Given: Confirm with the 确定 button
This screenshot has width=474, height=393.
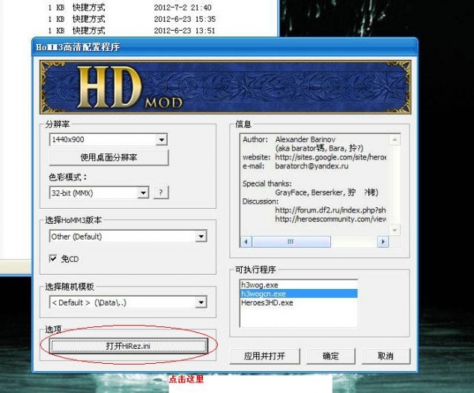Looking at the screenshot, I should click(330, 356).
